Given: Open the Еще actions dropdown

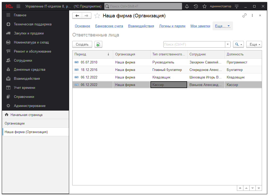Looking at the screenshot, I should (254, 44).
